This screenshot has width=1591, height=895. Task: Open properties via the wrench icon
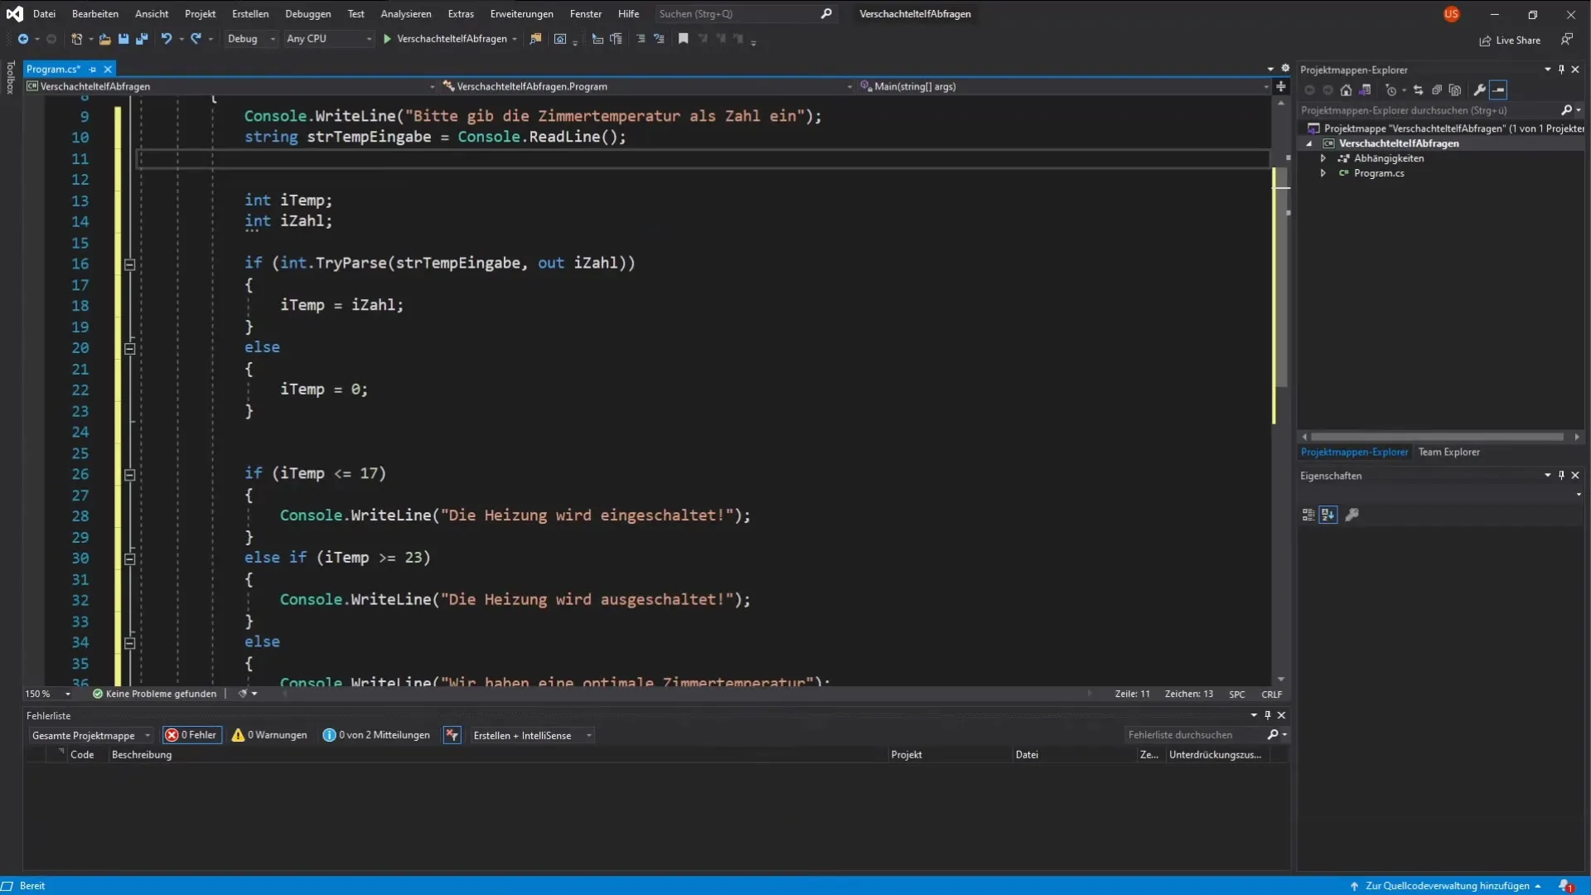click(x=1480, y=90)
